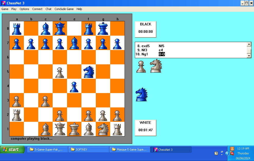This screenshot has width=254, height=161.
Task: Click the captured blue knight icon
Action: coord(142,95)
